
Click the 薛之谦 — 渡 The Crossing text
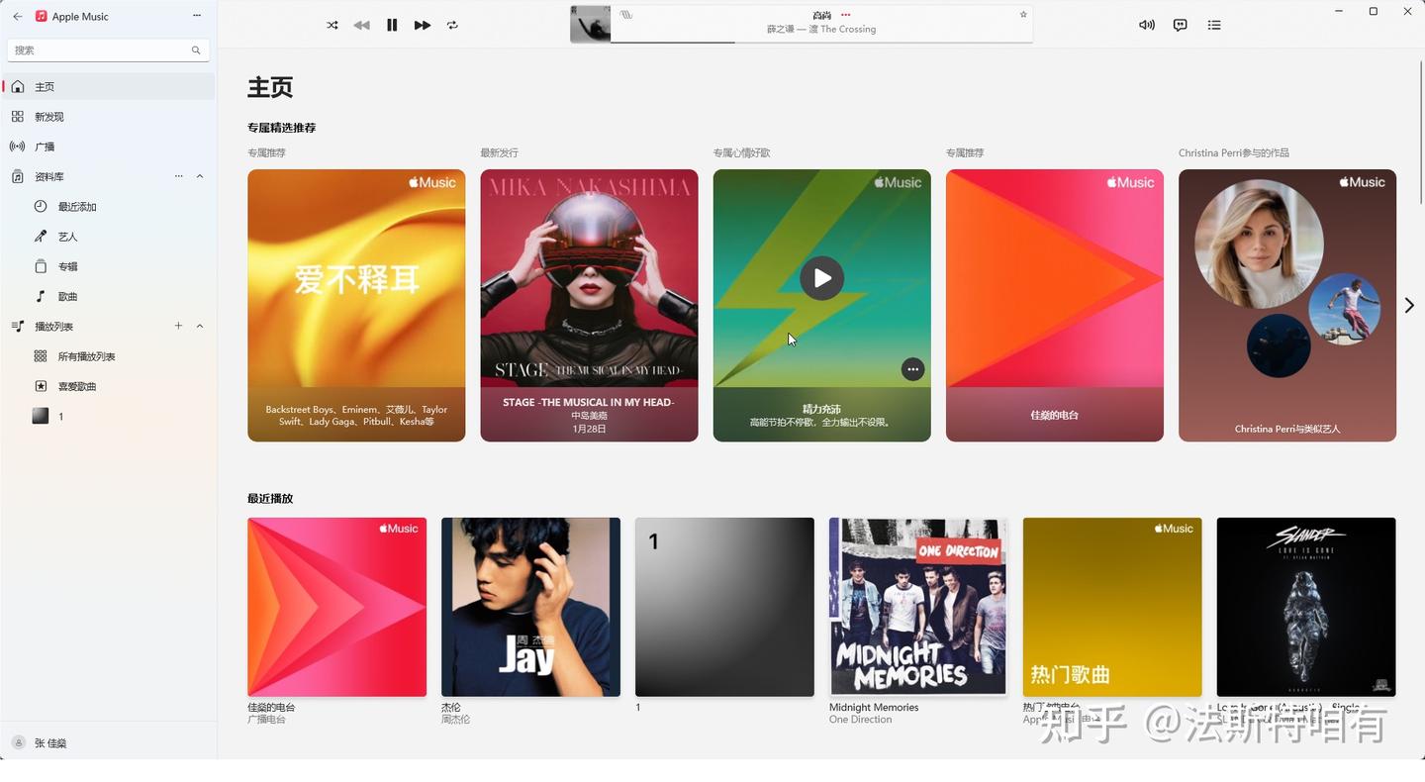click(821, 30)
